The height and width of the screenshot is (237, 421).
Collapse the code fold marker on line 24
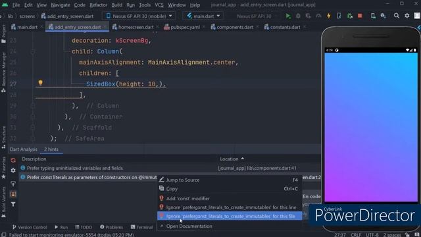click(33, 51)
